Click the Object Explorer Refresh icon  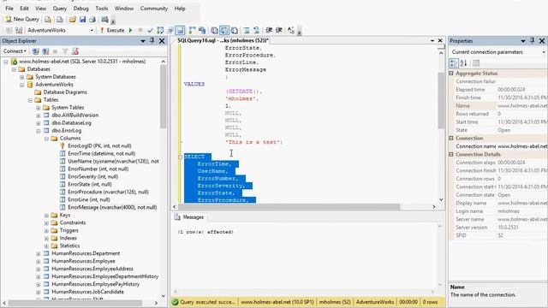click(x=74, y=51)
